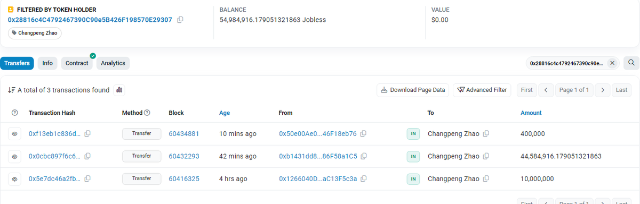The height and width of the screenshot is (204, 640).
Task: Click IN badge in 10,000,000 row
Action: point(413,179)
